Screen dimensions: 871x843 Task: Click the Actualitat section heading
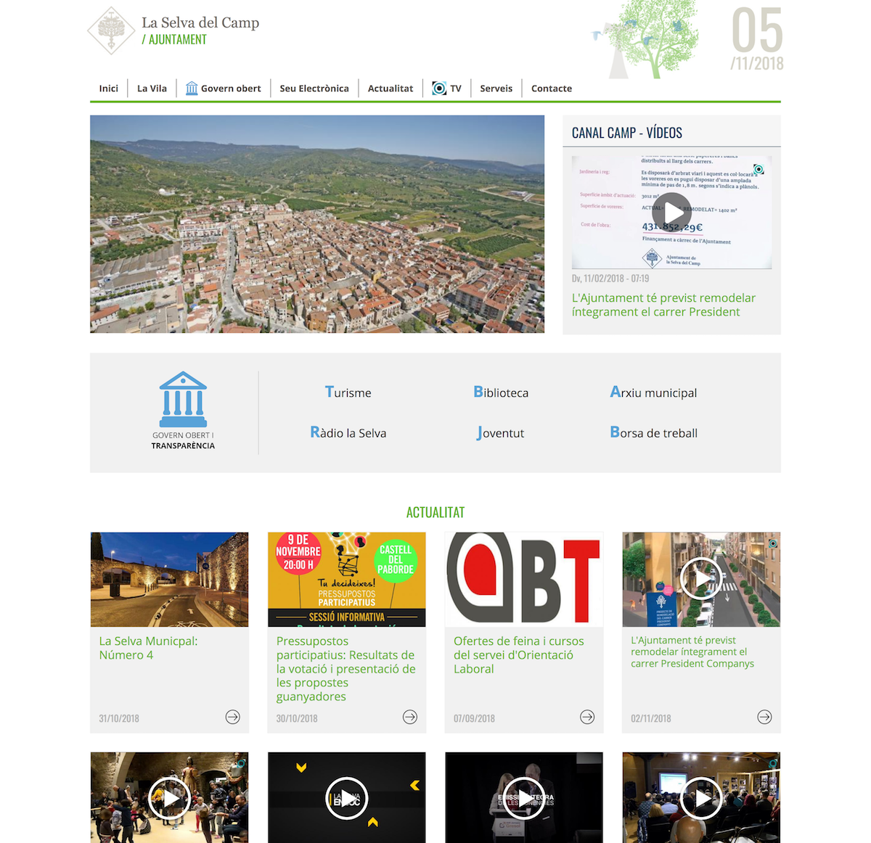coord(435,512)
